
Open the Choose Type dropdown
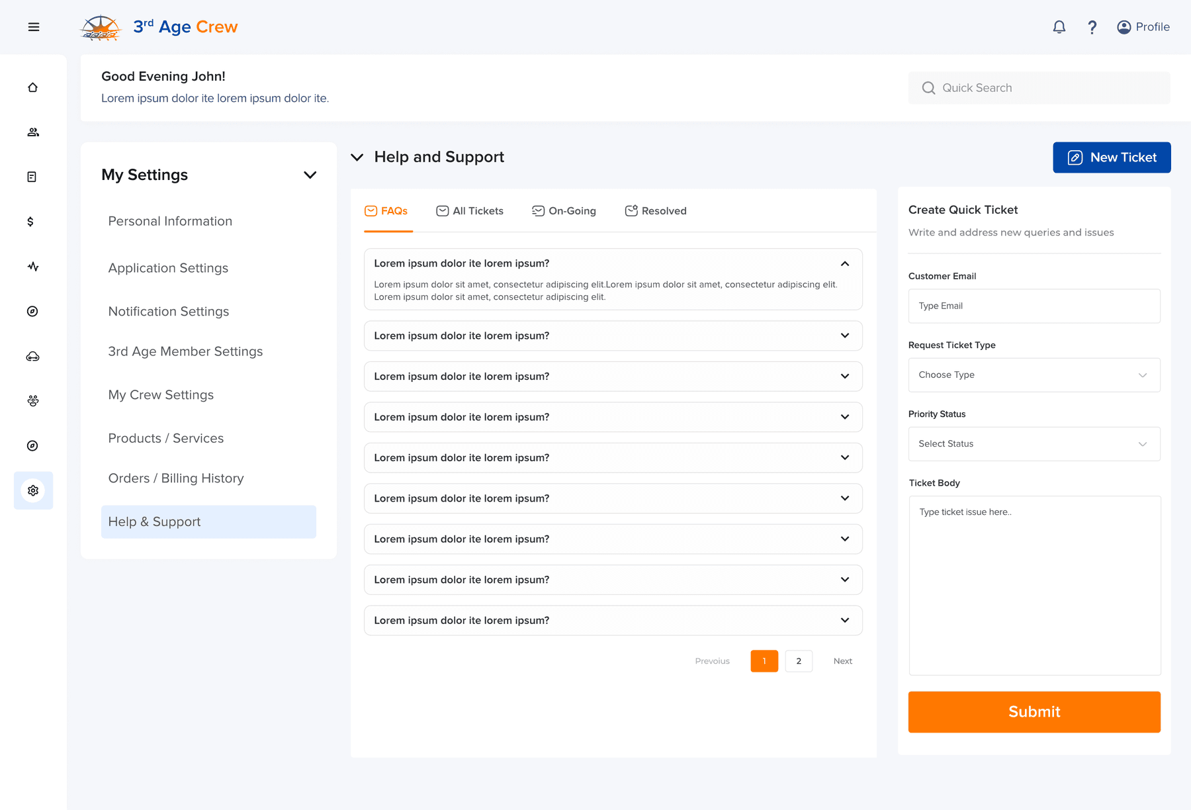click(x=1034, y=375)
